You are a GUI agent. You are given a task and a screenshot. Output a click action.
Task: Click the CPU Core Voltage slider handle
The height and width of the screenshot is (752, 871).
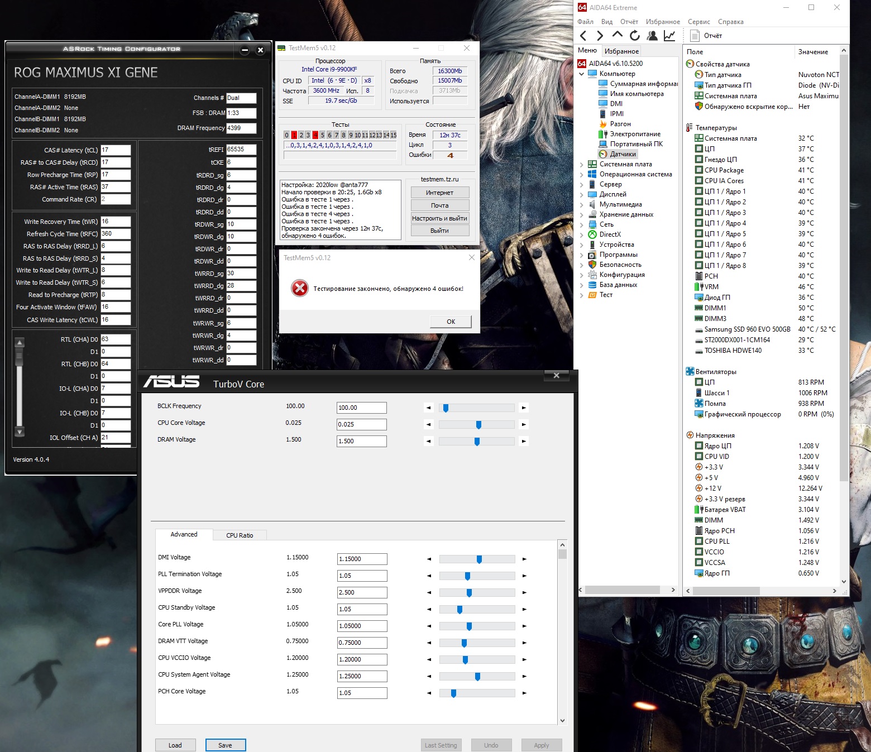click(x=478, y=425)
